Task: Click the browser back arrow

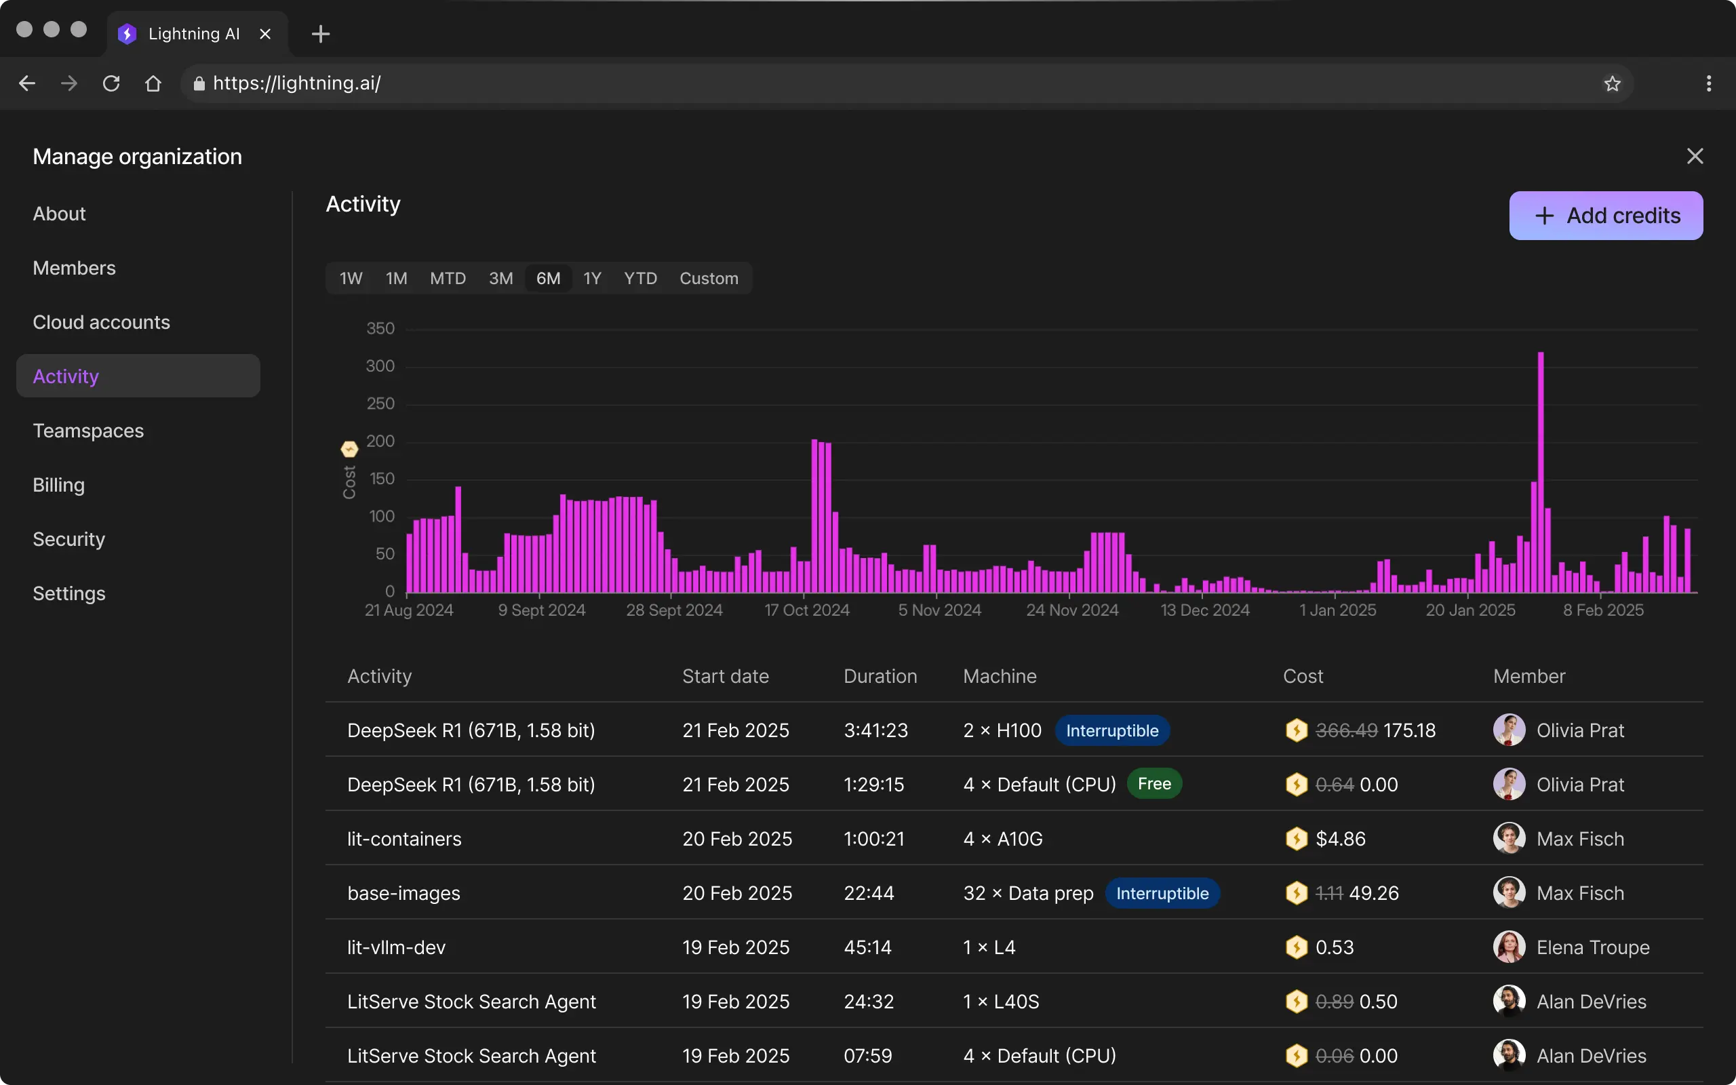Action: (27, 83)
